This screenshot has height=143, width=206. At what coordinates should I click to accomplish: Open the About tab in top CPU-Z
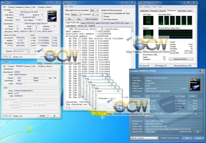(x=49, y=7)
